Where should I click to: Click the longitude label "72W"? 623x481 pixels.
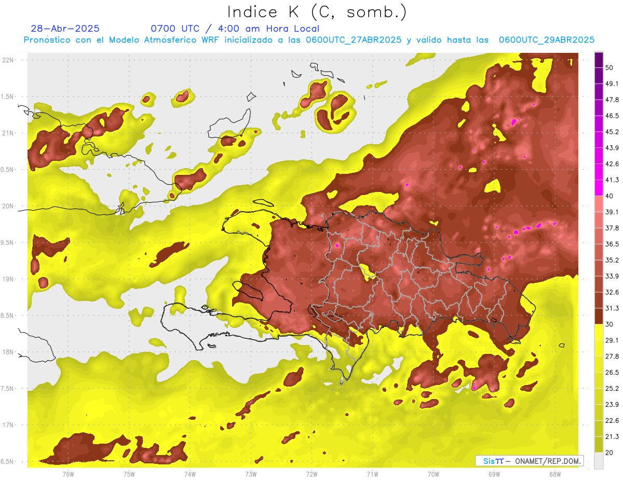(311, 474)
